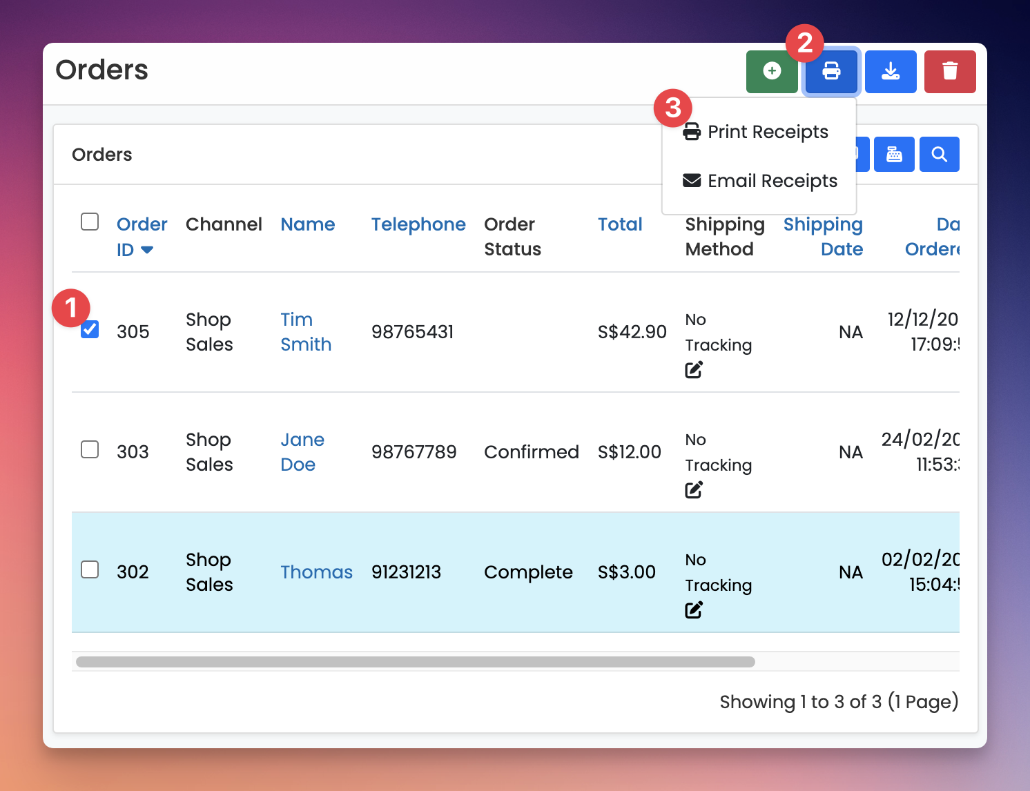Image resolution: width=1030 pixels, height=791 pixels.
Task: Click Confirmed status of order 303
Action: click(x=532, y=452)
